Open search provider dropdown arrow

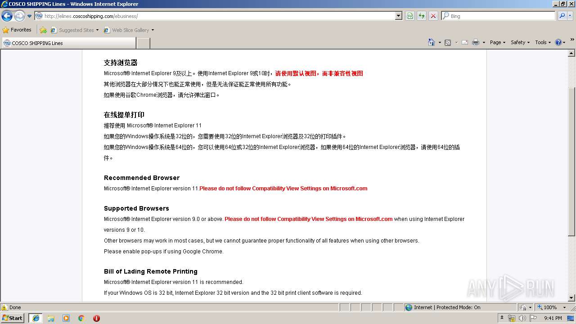click(570, 16)
